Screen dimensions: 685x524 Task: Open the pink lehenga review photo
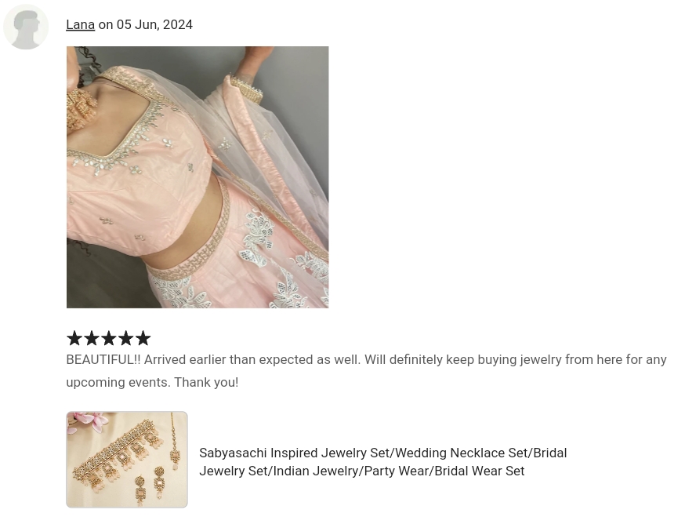click(198, 177)
